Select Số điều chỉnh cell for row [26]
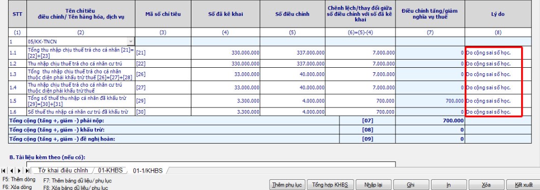 point(292,74)
